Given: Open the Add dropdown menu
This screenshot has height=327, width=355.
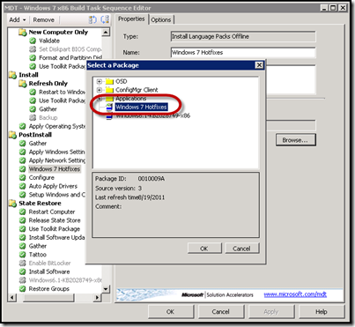Looking at the screenshot, I should pyautogui.click(x=18, y=20).
